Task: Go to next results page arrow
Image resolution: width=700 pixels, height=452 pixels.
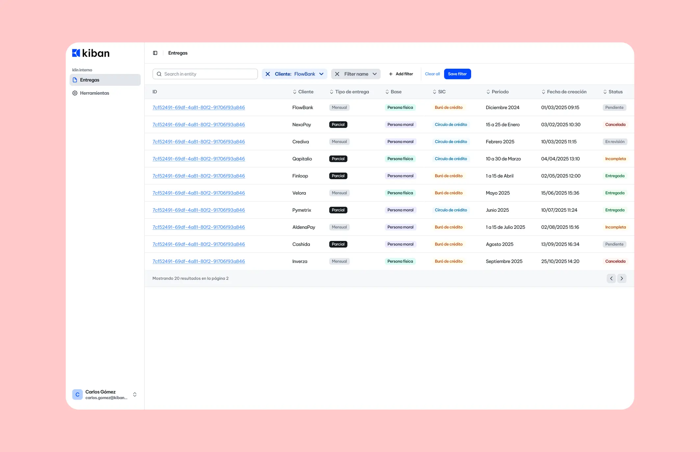Action: 622,278
